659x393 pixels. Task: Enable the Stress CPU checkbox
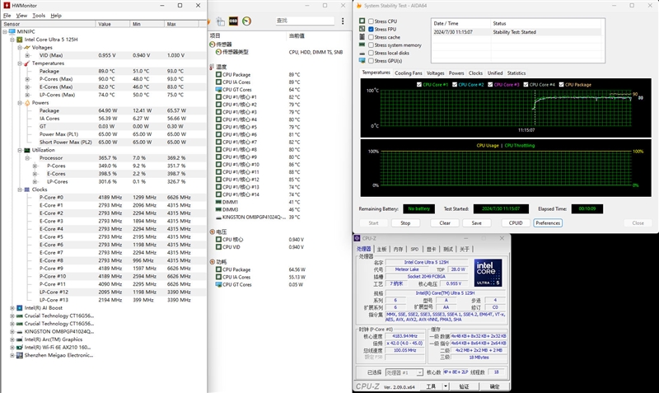click(x=372, y=21)
